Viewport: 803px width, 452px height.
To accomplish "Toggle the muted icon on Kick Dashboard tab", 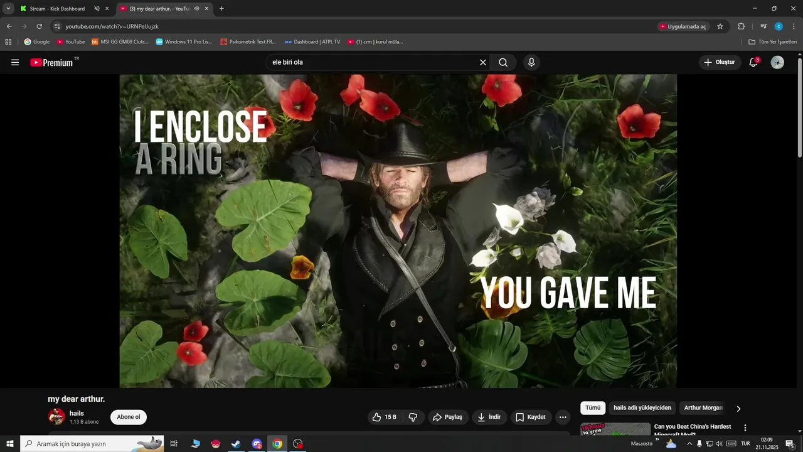I will coord(97,9).
